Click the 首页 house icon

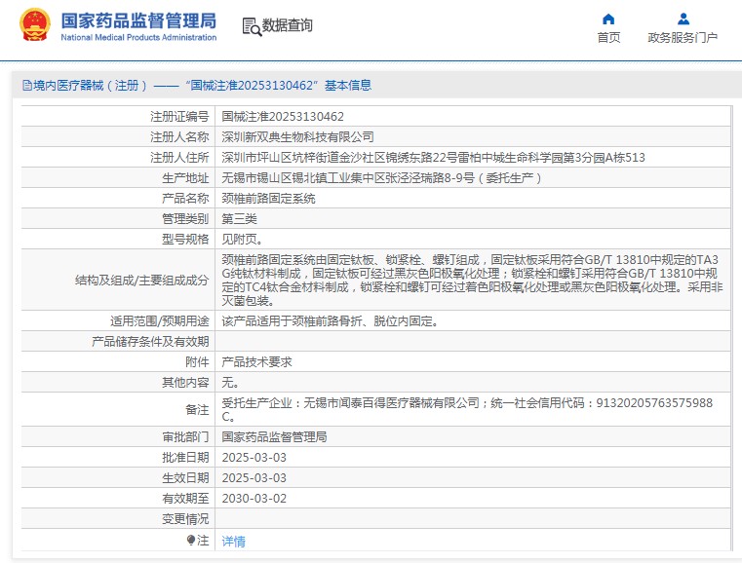coord(608,19)
